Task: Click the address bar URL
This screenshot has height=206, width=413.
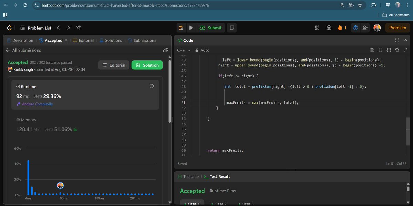Action: pos(125,6)
